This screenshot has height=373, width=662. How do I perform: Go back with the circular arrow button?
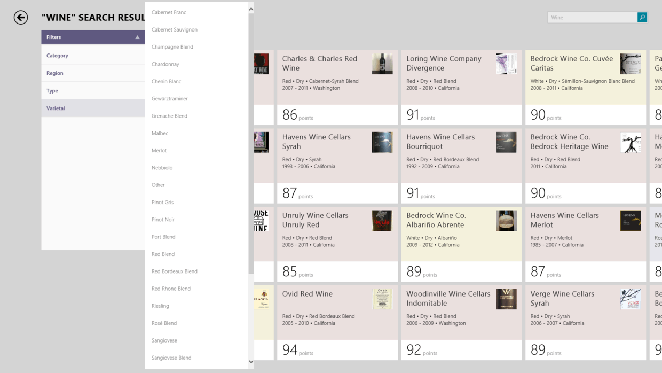coord(21,18)
